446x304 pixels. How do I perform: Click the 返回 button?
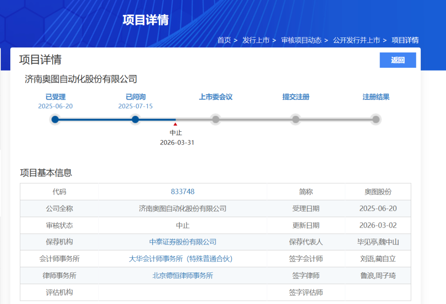pyautogui.click(x=397, y=60)
